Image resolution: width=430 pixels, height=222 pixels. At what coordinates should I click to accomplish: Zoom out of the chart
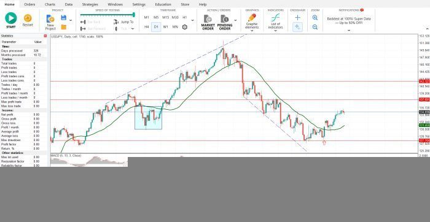pyautogui.click(x=315, y=27)
